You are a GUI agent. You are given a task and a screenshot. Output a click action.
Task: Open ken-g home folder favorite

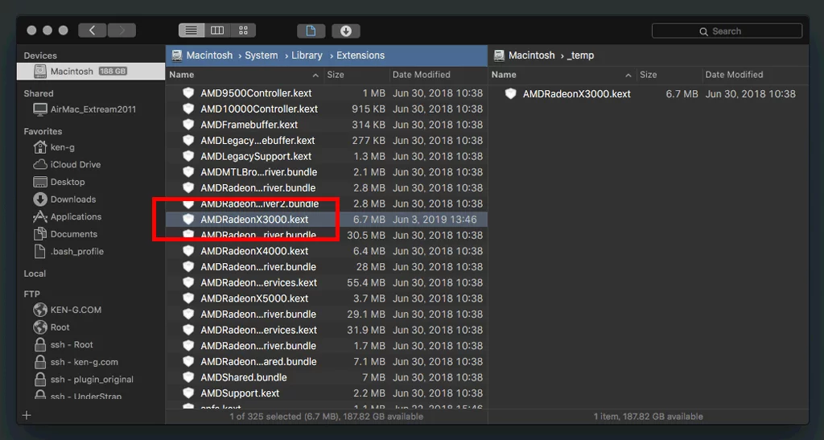54,147
